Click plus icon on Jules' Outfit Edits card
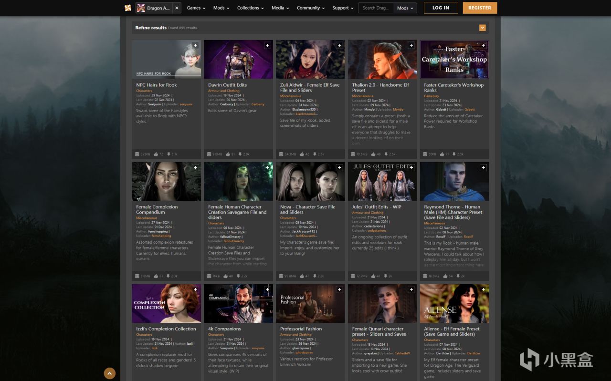 (411, 168)
